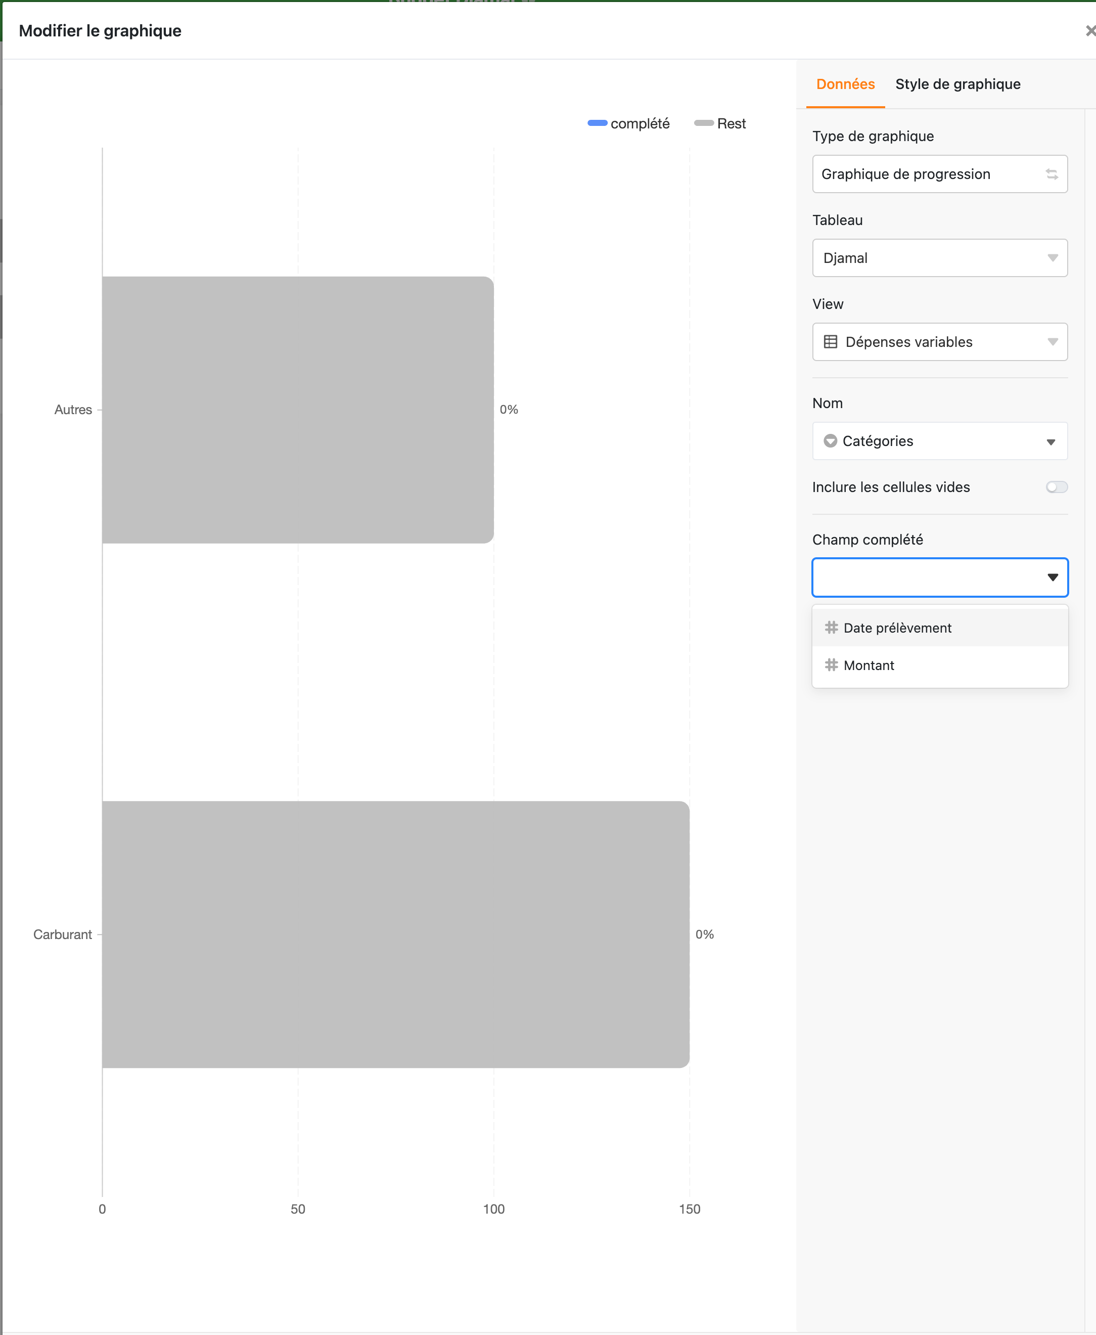This screenshot has width=1096, height=1335.
Task: Click the swap arrows icon in chart type field
Action: pos(1051,173)
